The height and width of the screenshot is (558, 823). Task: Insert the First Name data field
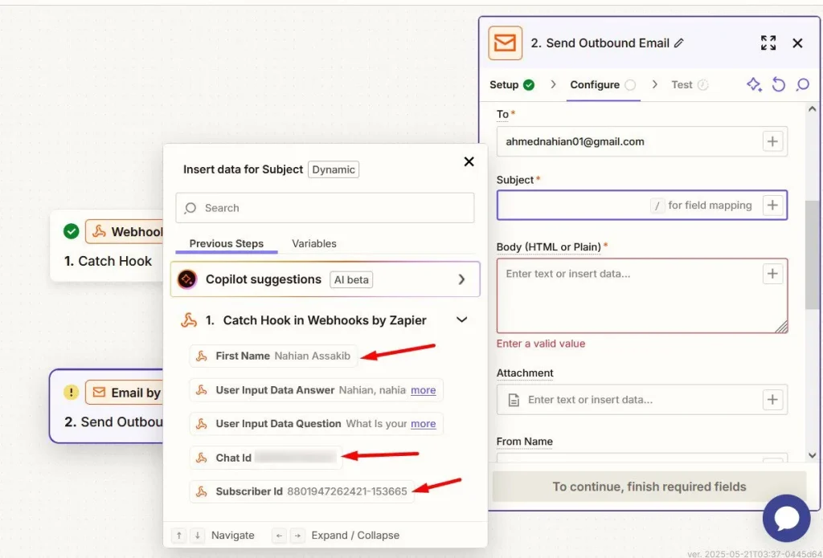(x=273, y=356)
